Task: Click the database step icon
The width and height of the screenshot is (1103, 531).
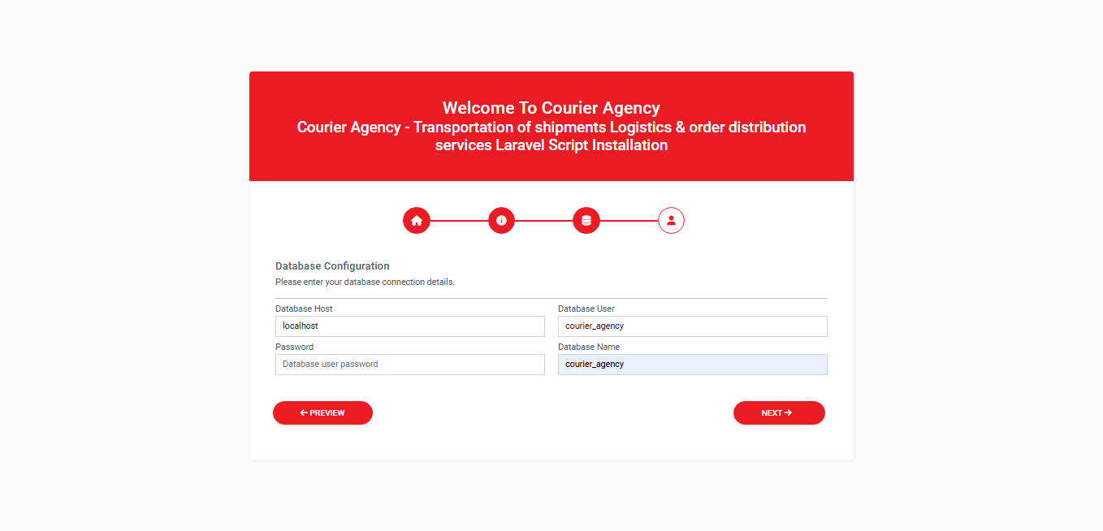Action: point(586,220)
